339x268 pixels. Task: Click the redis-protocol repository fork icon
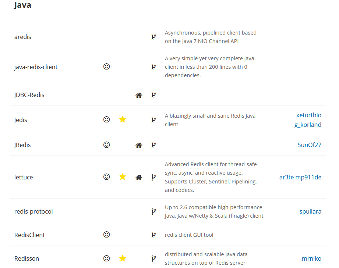click(153, 212)
